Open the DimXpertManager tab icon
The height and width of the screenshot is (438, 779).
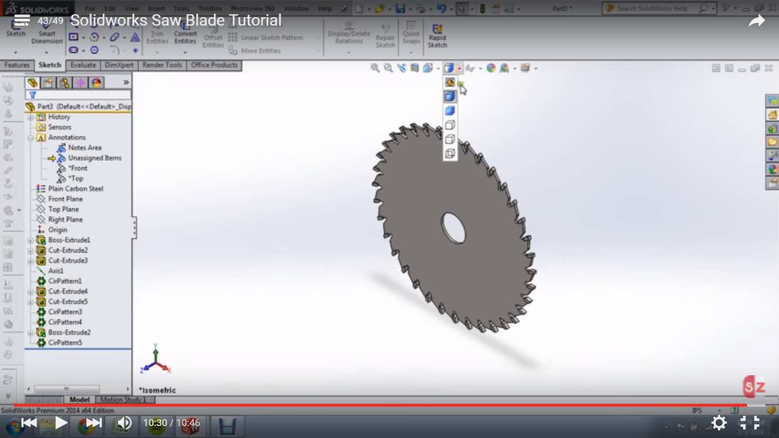coord(80,83)
